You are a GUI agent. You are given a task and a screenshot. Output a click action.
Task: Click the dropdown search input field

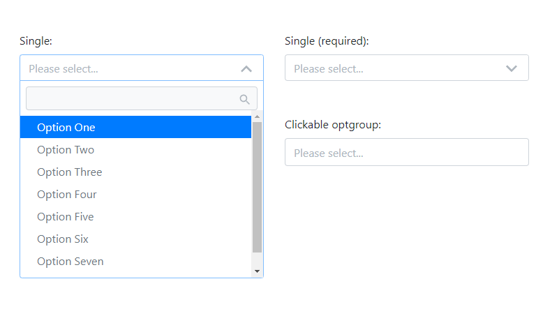[x=142, y=98]
